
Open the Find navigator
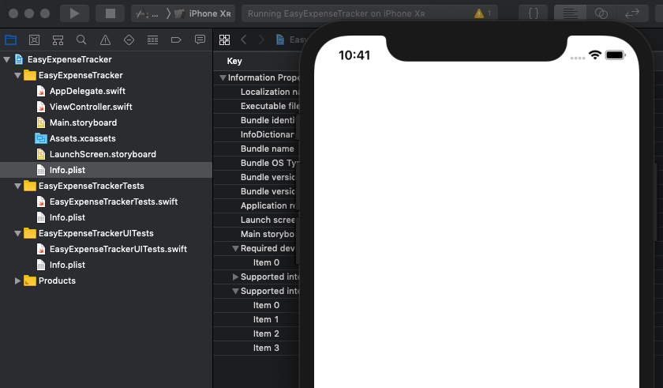point(81,40)
